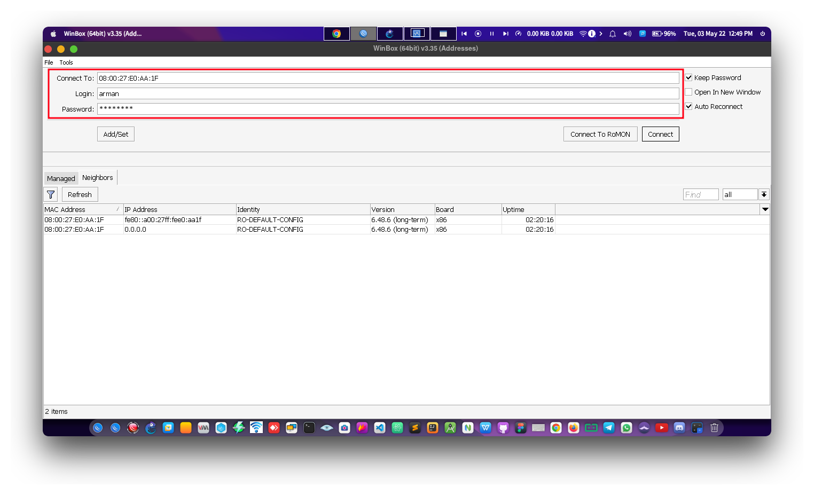Image resolution: width=814 pixels, height=495 pixels.
Task: Open the 'all' filter dropdown arrow
Action: (764, 195)
